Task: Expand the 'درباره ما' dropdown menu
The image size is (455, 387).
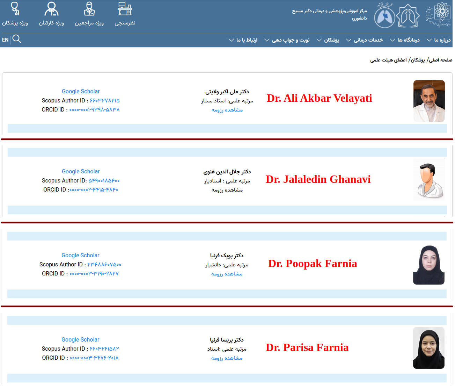Action: (439, 40)
